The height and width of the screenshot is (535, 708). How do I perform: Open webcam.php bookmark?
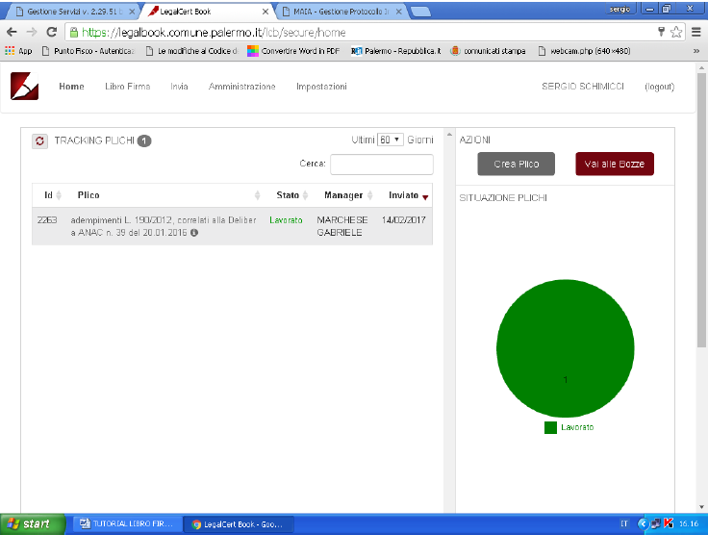pos(584,51)
